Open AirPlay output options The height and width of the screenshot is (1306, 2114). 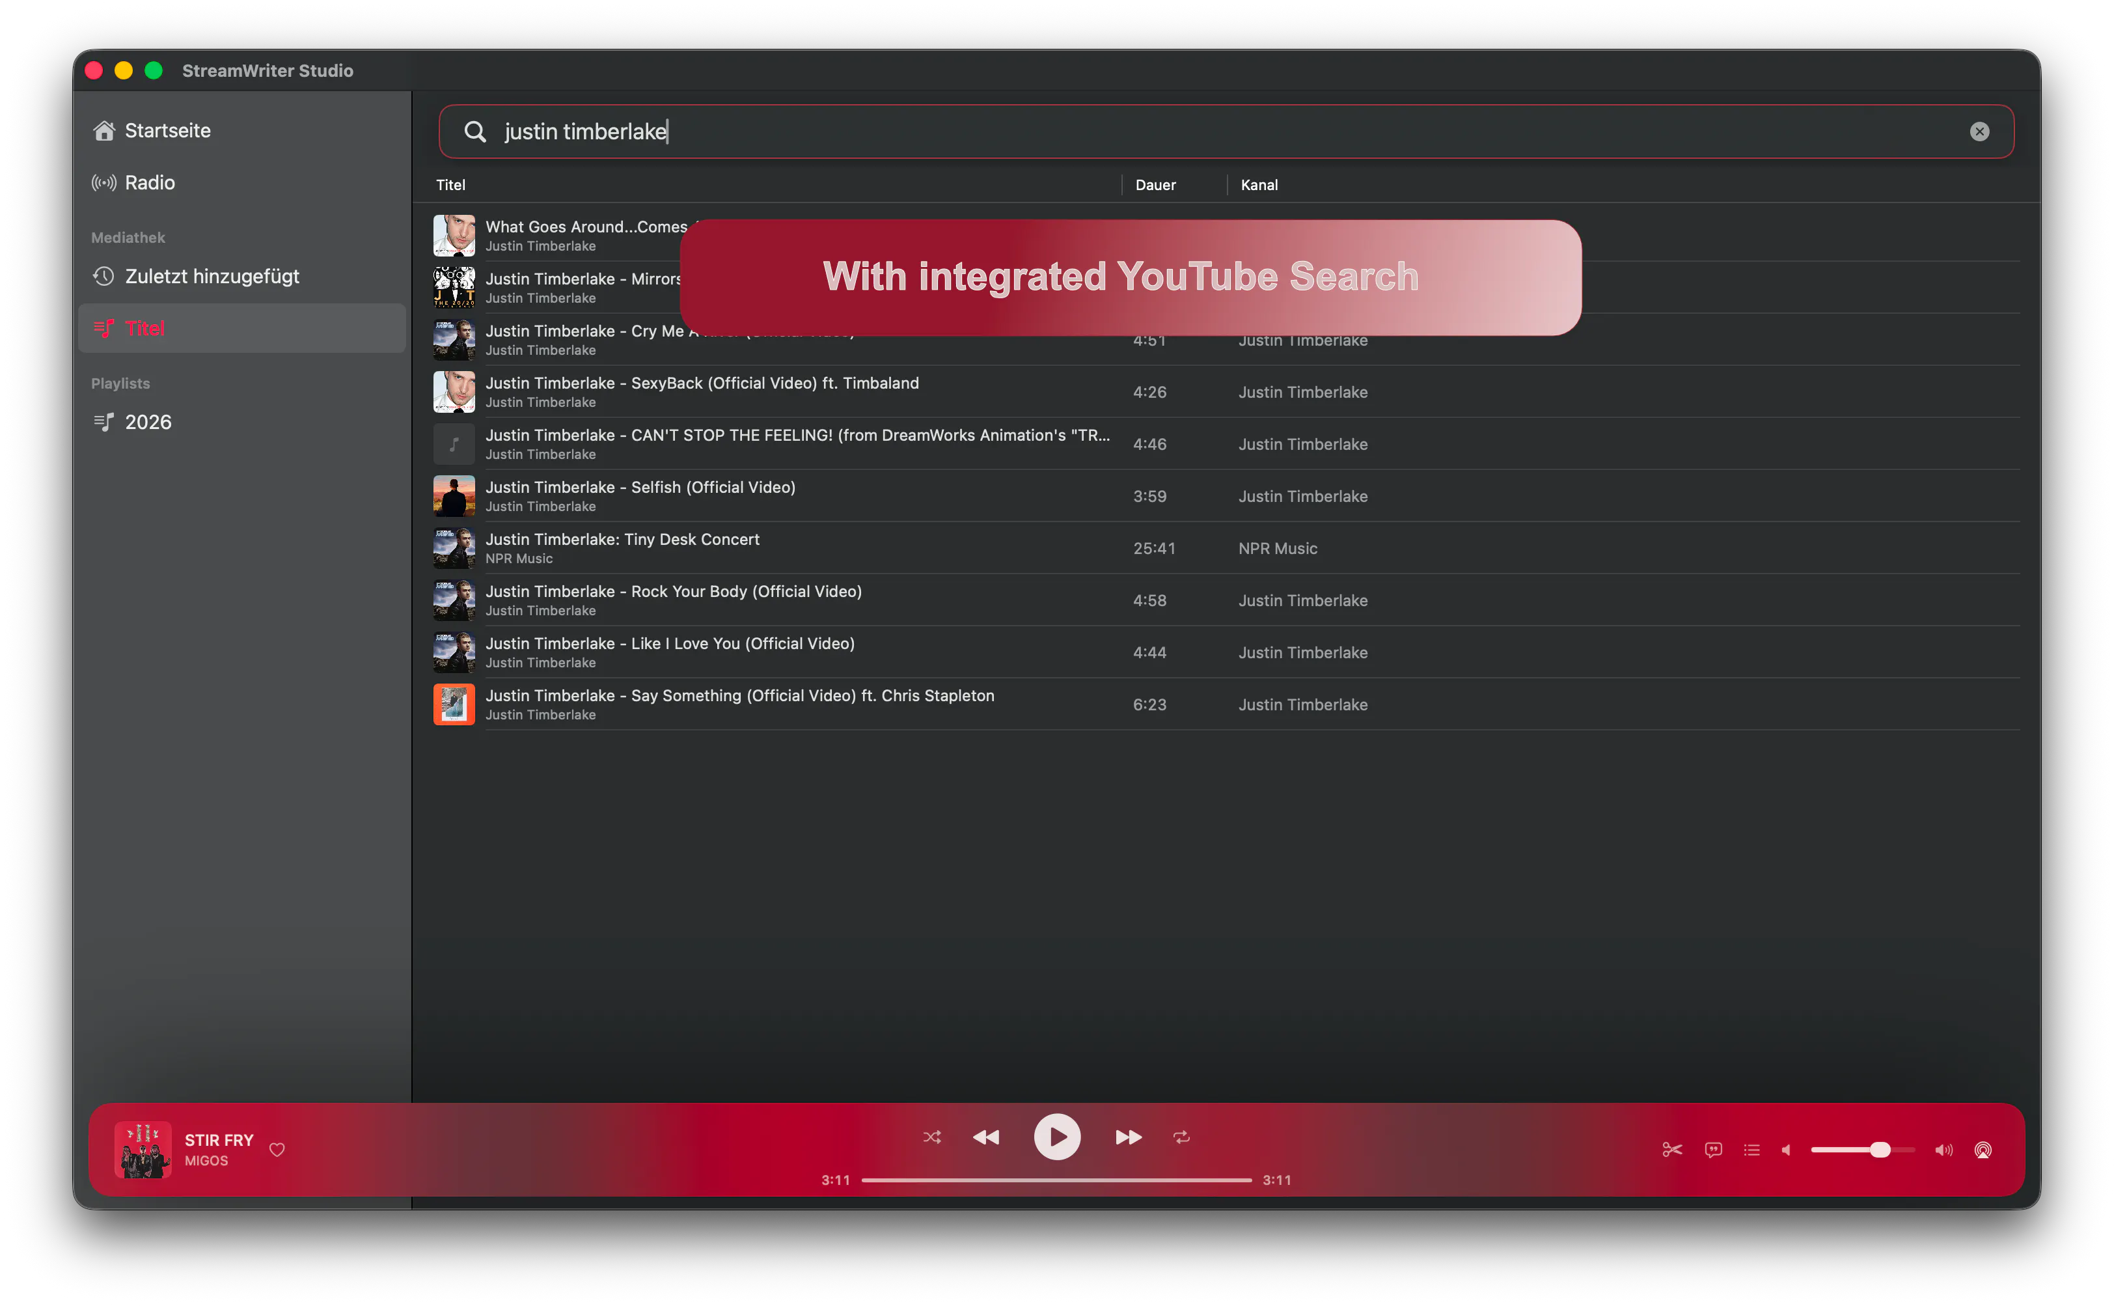coord(1983,1150)
